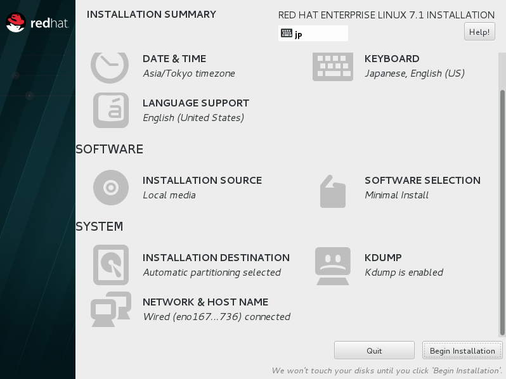This screenshot has width=506, height=379.
Task: Click 'Japanese, English (US)' text
Action: pyautogui.click(x=415, y=74)
